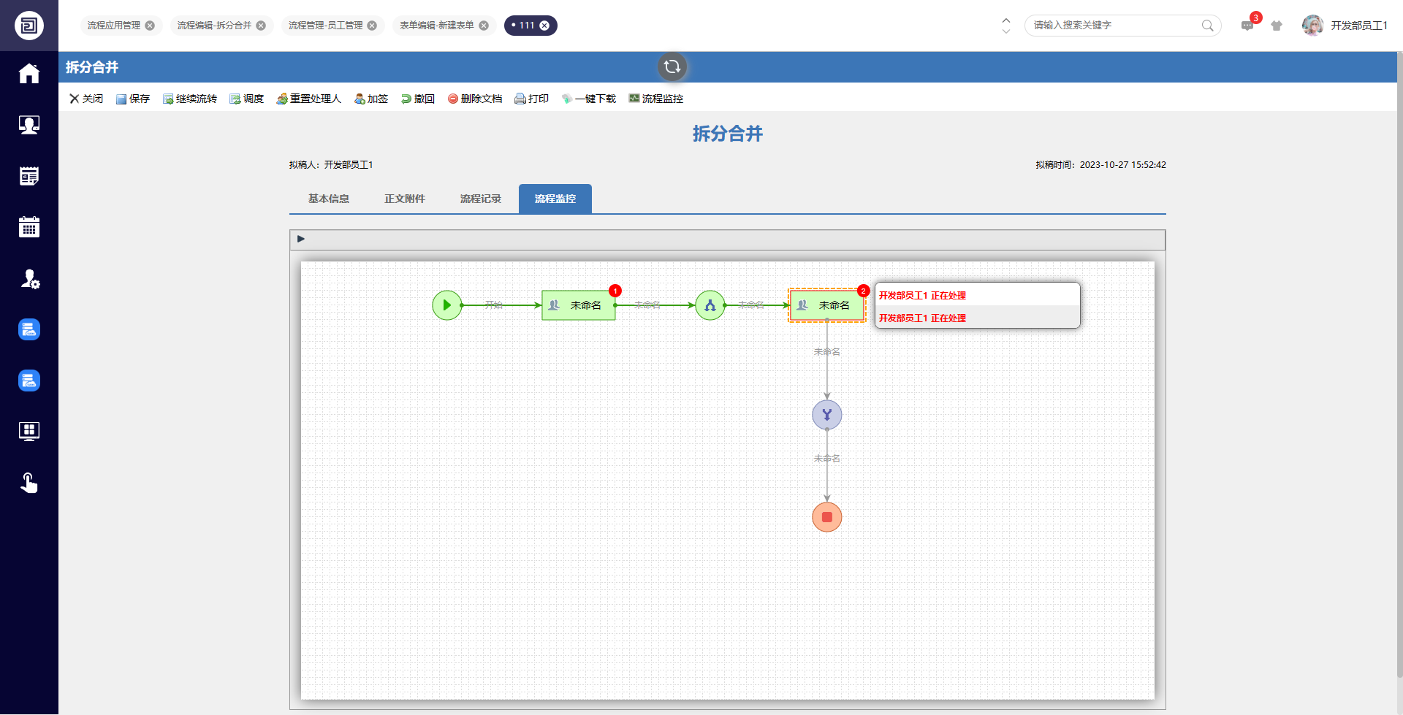Close the 表单编辑-新建表单 tab
The height and width of the screenshot is (715, 1403).
484,26
